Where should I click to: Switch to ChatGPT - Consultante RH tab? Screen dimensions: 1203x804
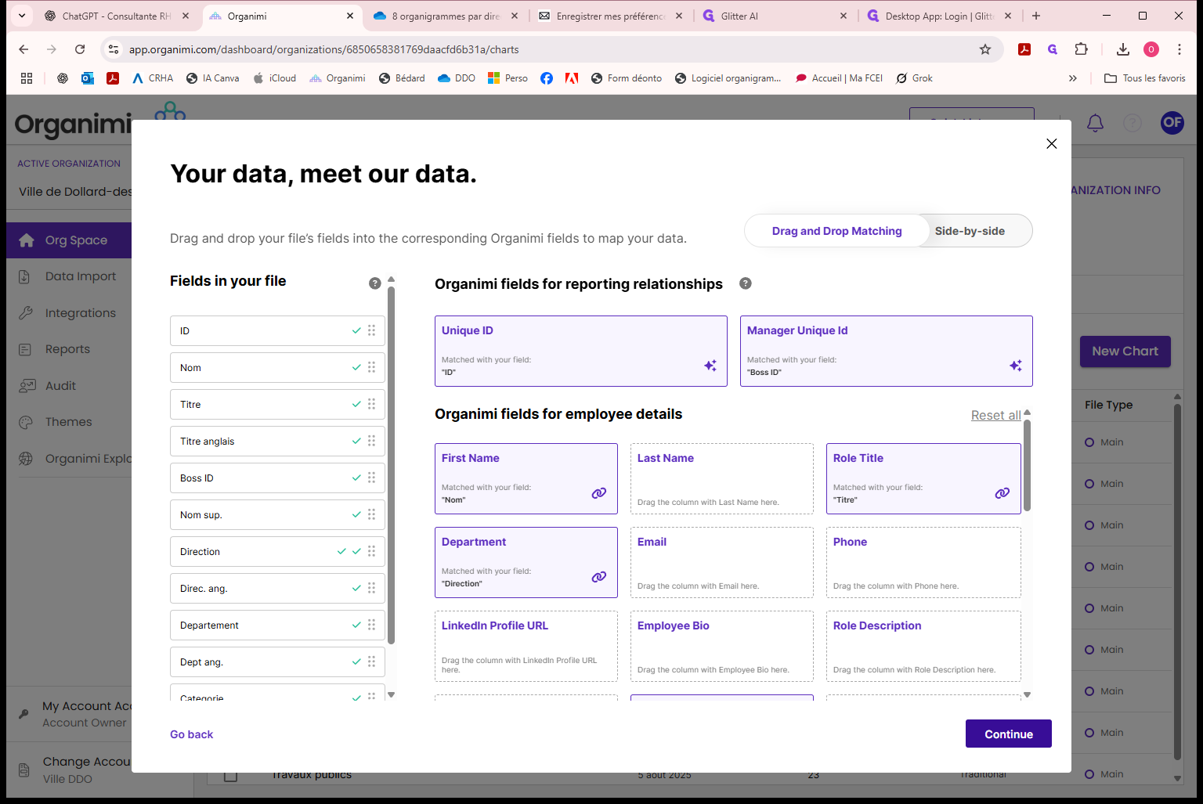point(117,16)
